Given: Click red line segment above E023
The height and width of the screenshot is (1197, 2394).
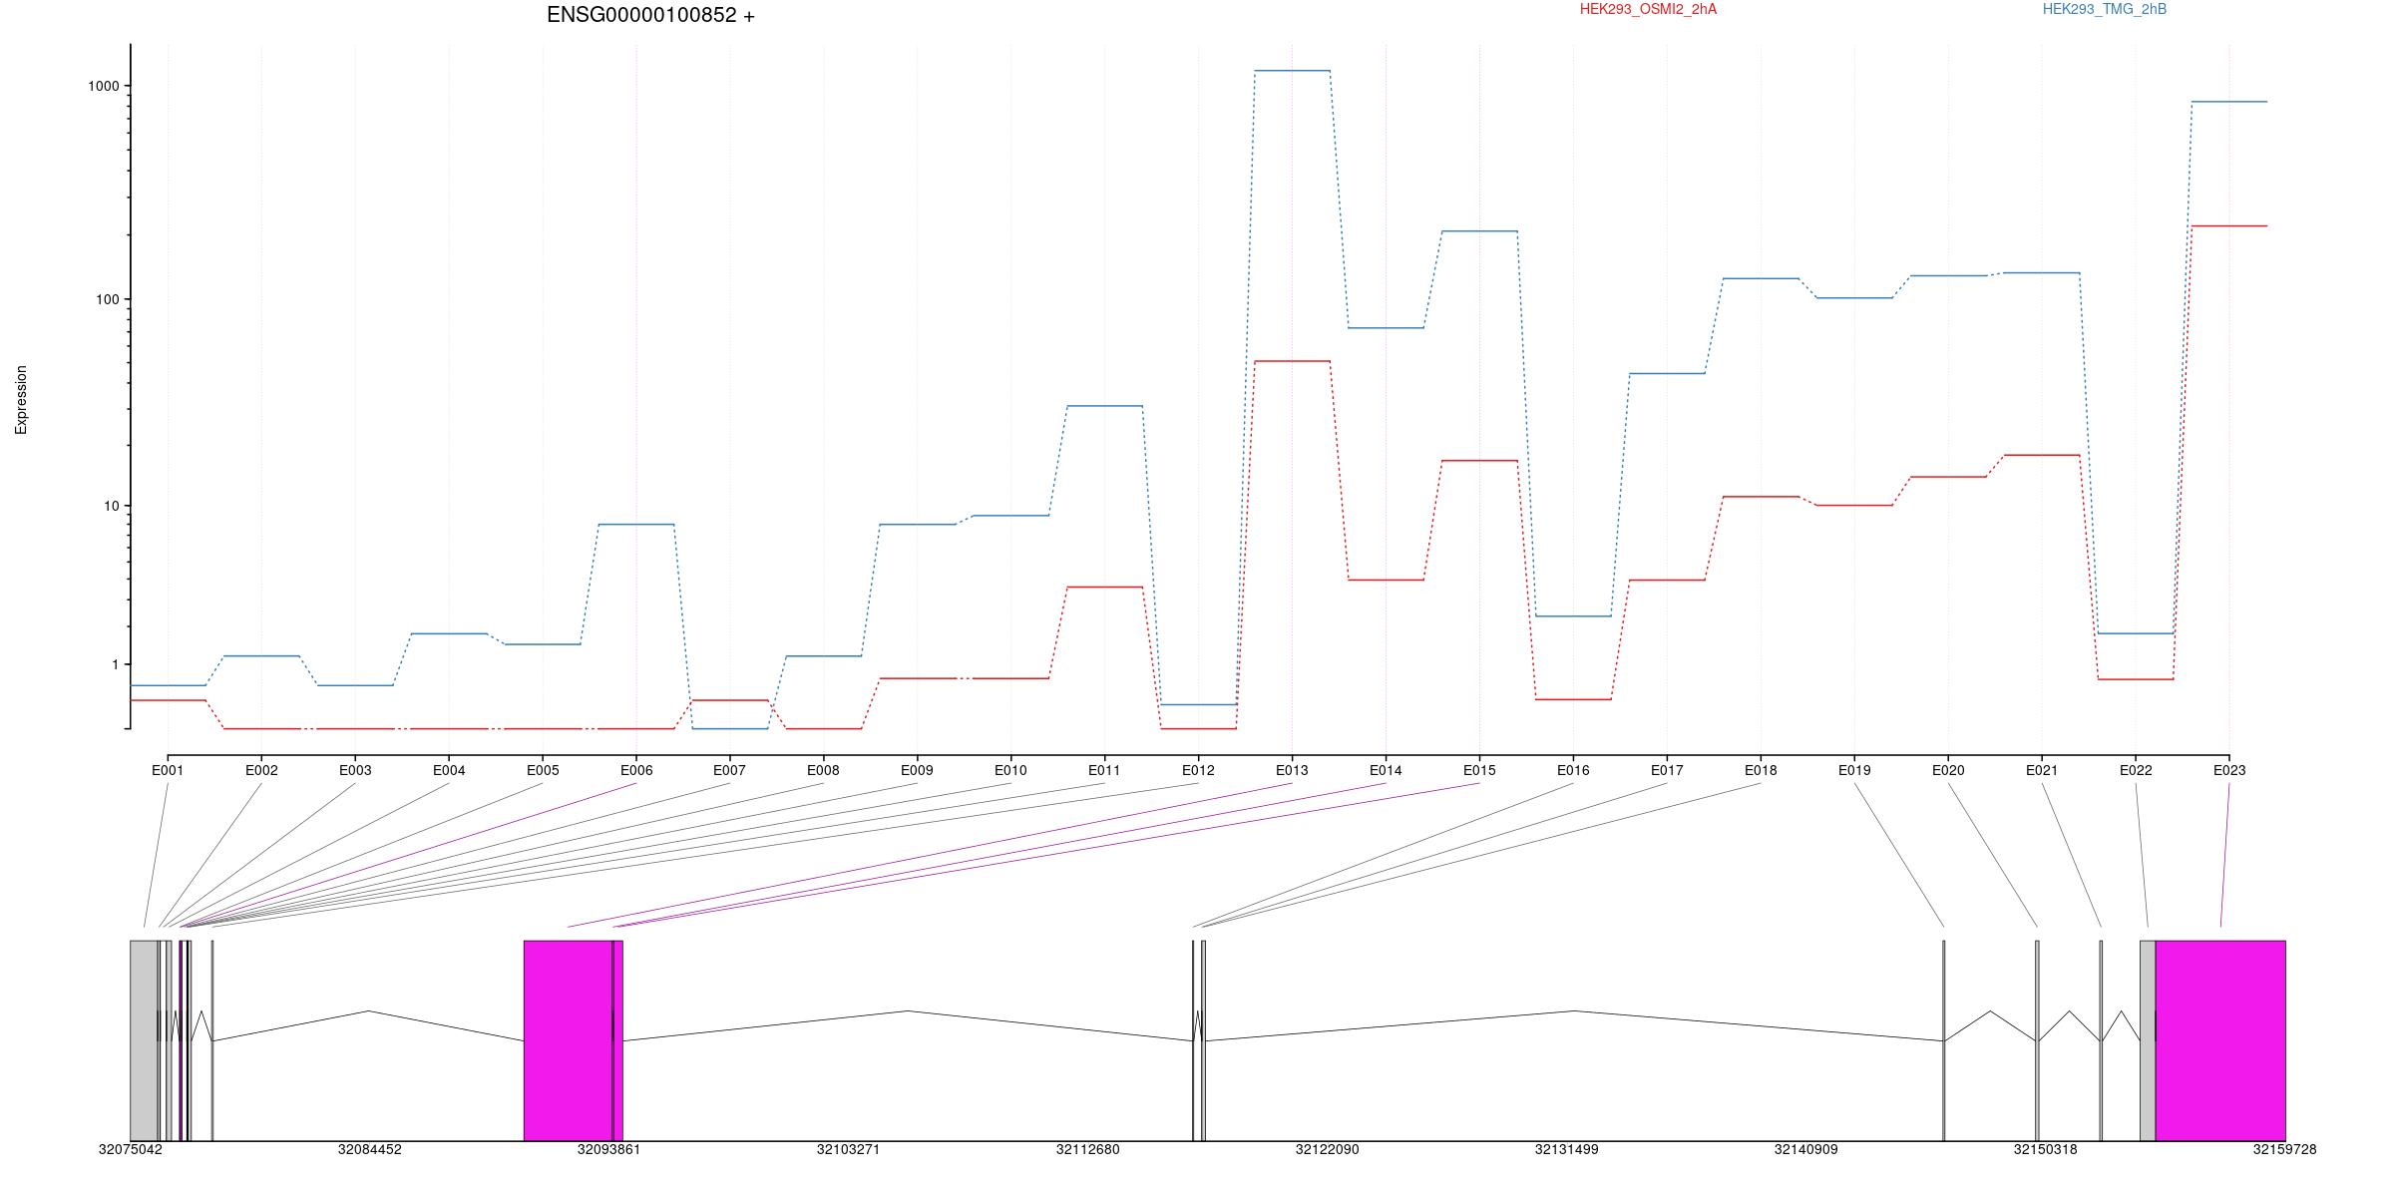Looking at the screenshot, I should click(x=2229, y=225).
